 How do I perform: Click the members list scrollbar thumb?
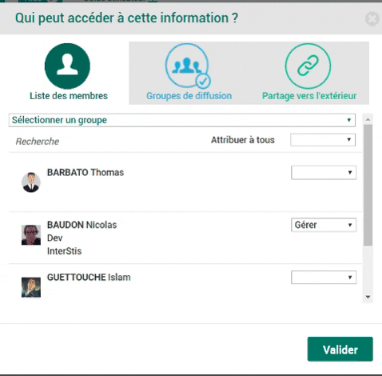click(368, 185)
